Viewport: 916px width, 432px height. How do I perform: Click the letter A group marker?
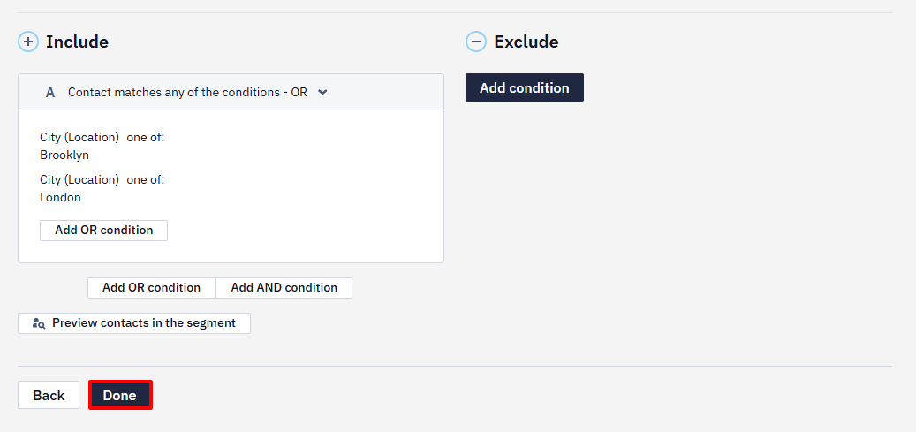(x=50, y=93)
